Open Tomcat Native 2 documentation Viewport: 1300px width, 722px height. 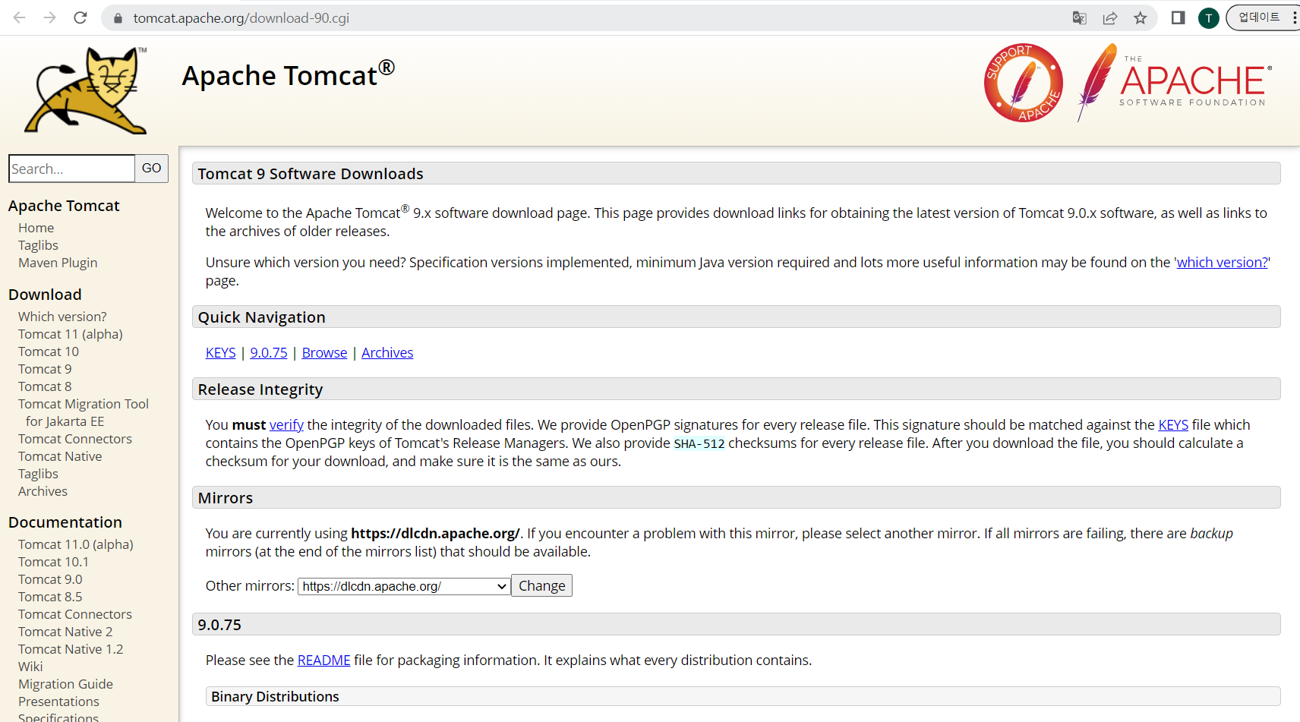[x=65, y=632]
